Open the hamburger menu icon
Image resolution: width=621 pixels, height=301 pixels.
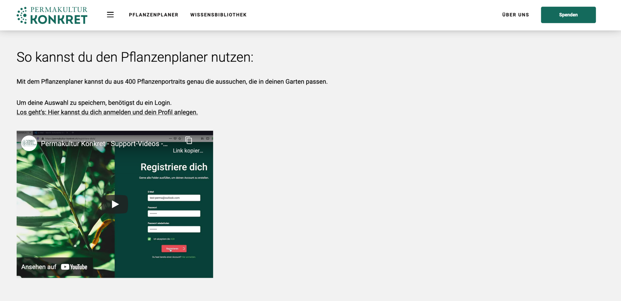pyautogui.click(x=110, y=15)
